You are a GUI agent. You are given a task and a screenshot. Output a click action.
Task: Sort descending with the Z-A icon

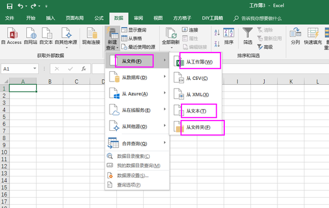point(217,44)
